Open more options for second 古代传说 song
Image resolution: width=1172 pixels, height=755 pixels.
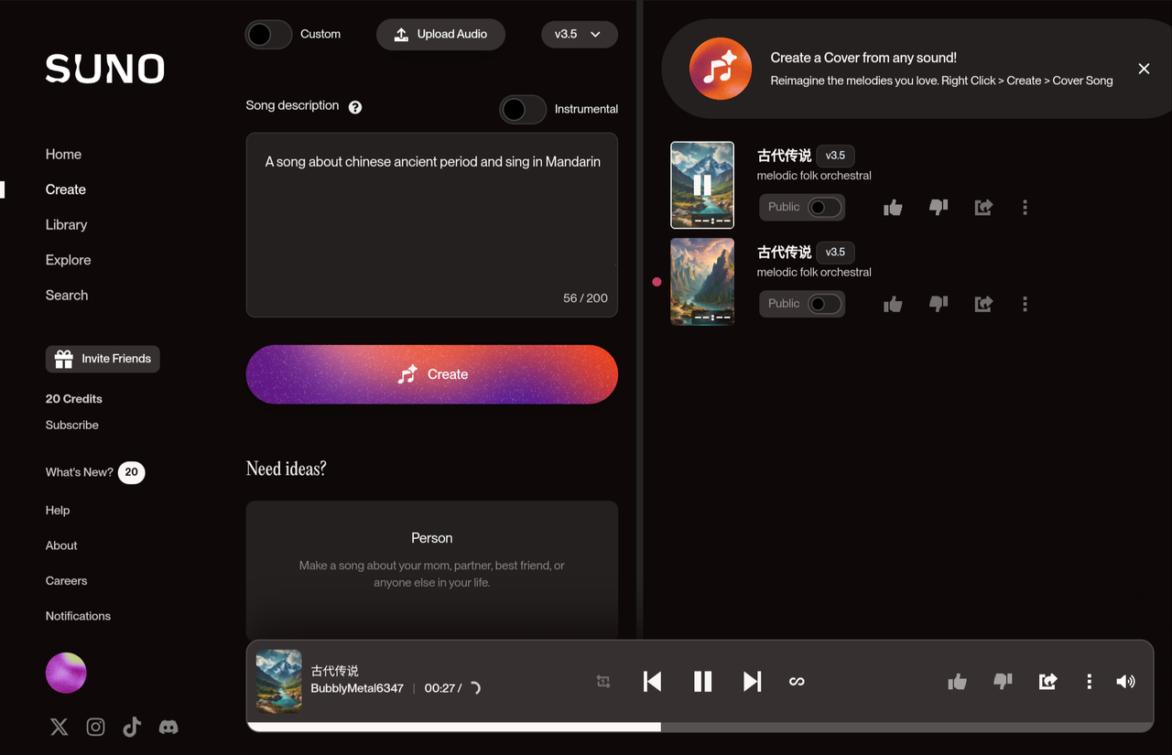click(1025, 304)
